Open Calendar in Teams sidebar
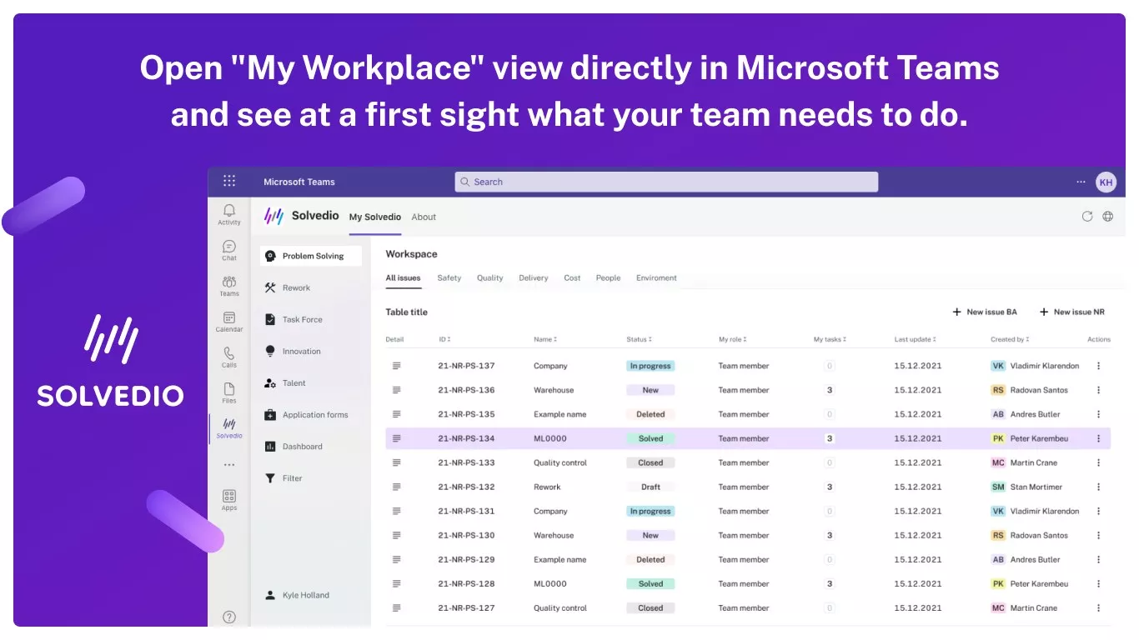This screenshot has height=640, width=1139. click(229, 322)
